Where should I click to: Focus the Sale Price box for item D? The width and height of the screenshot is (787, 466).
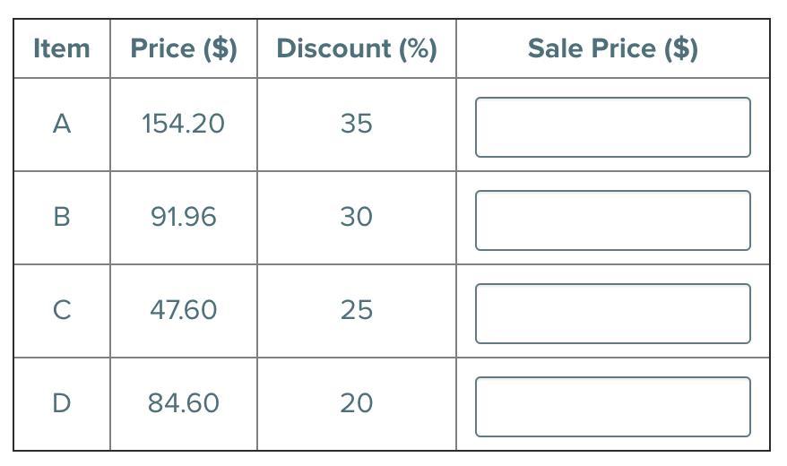pyautogui.click(x=612, y=407)
